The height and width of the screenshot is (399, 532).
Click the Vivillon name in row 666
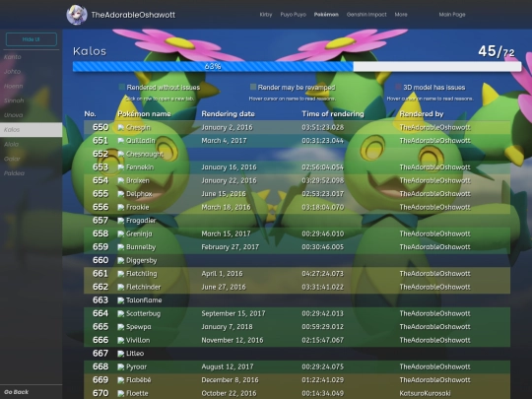tap(138, 340)
